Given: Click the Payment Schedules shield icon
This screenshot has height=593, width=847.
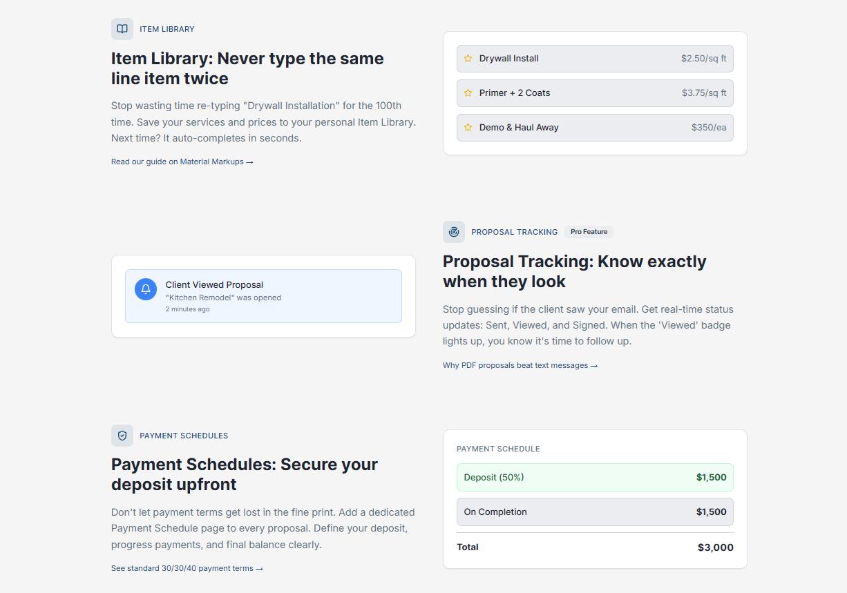Looking at the screenshot, I should (122, 436).
